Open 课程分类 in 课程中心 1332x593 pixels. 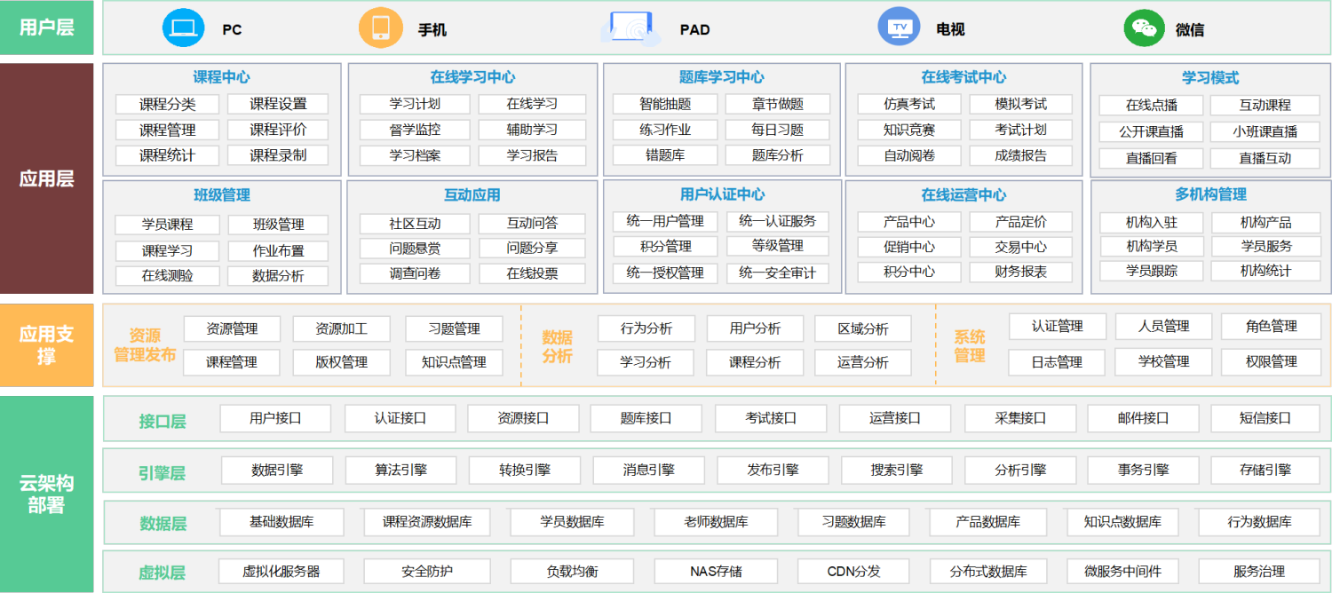click(x=166, y=103)
